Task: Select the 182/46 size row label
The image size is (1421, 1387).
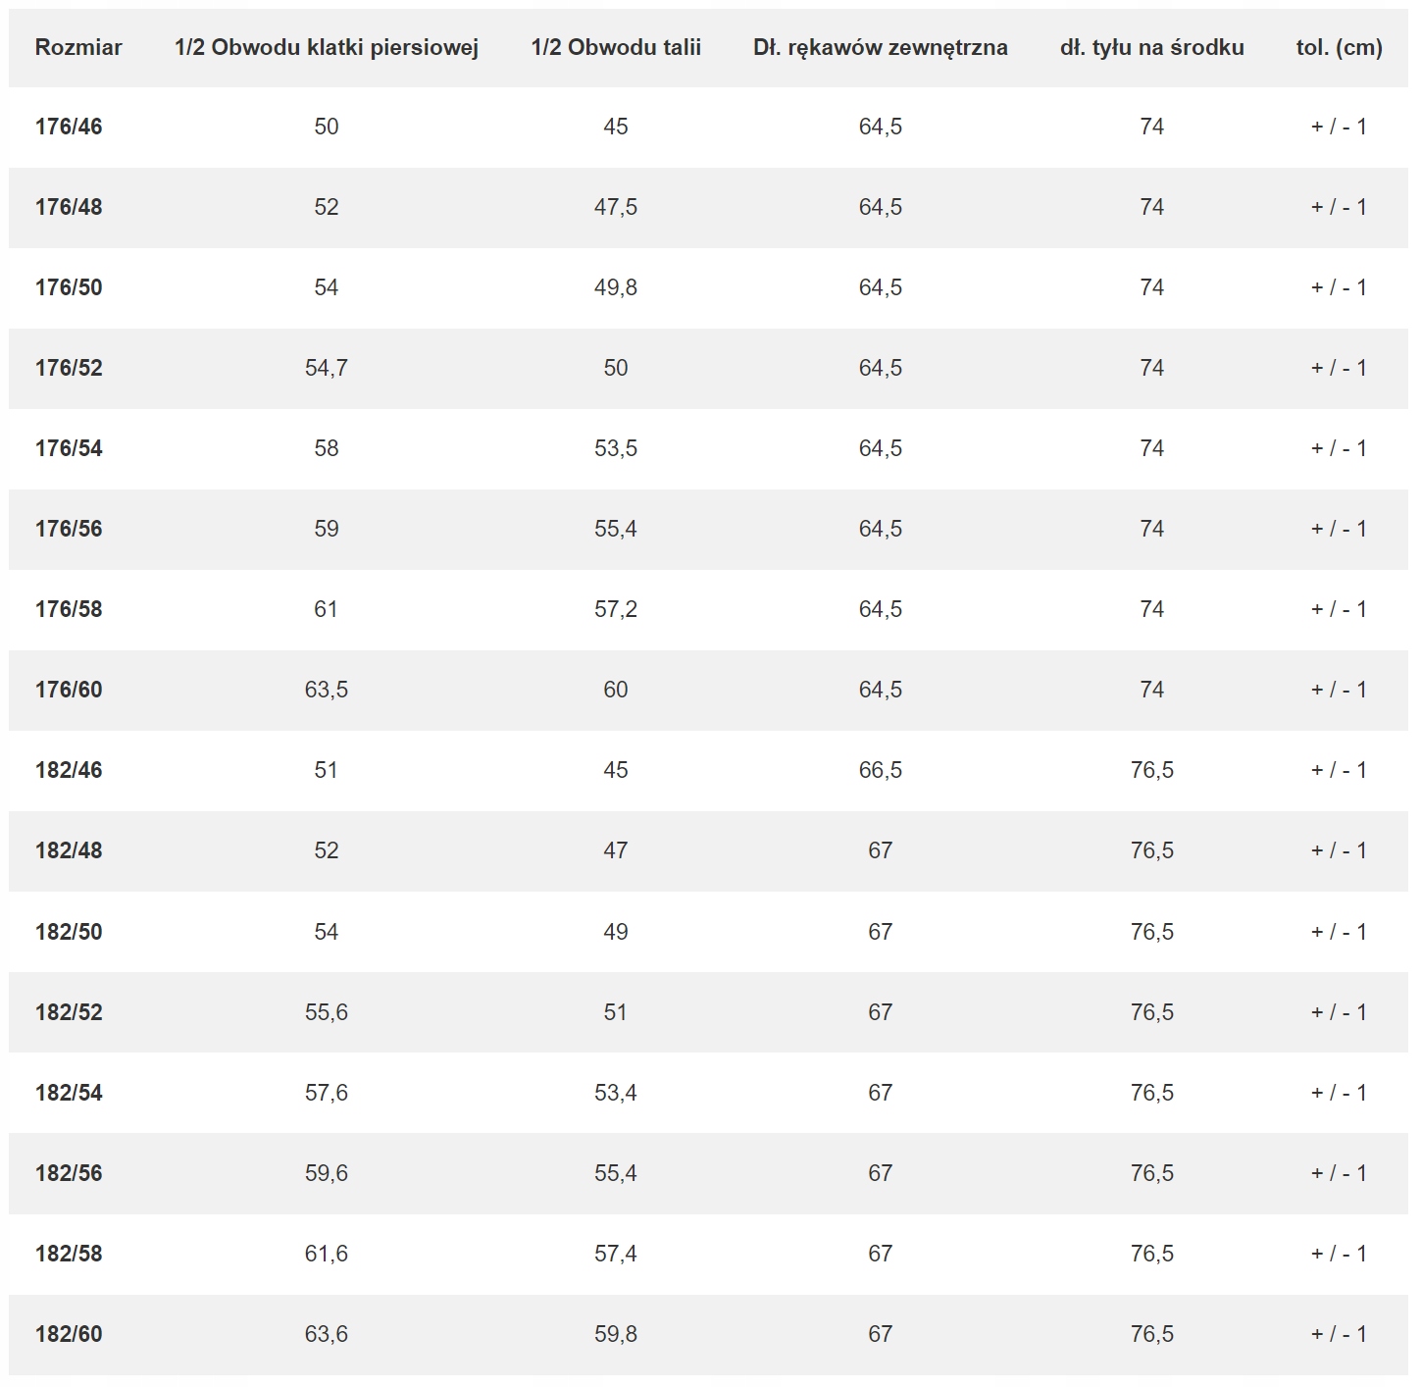Action: [69, 770]
